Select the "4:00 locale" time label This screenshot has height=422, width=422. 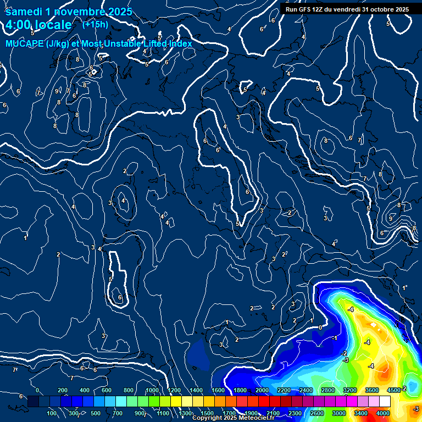[x=38, y=25]
